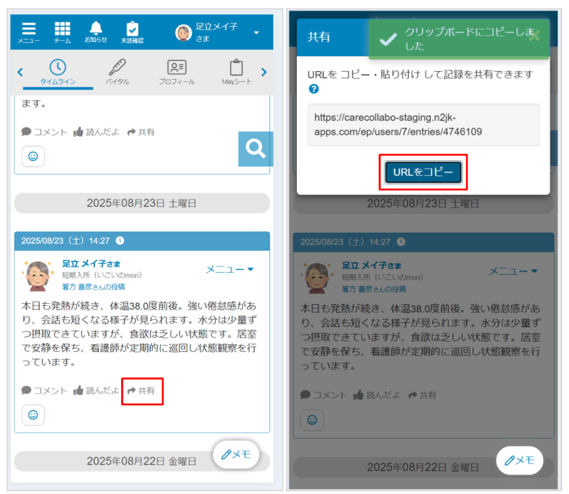This screenshot has height=494, width=569.
Task: Expand the 足立メイ子 user account dropdown
Action: [256, 33]
